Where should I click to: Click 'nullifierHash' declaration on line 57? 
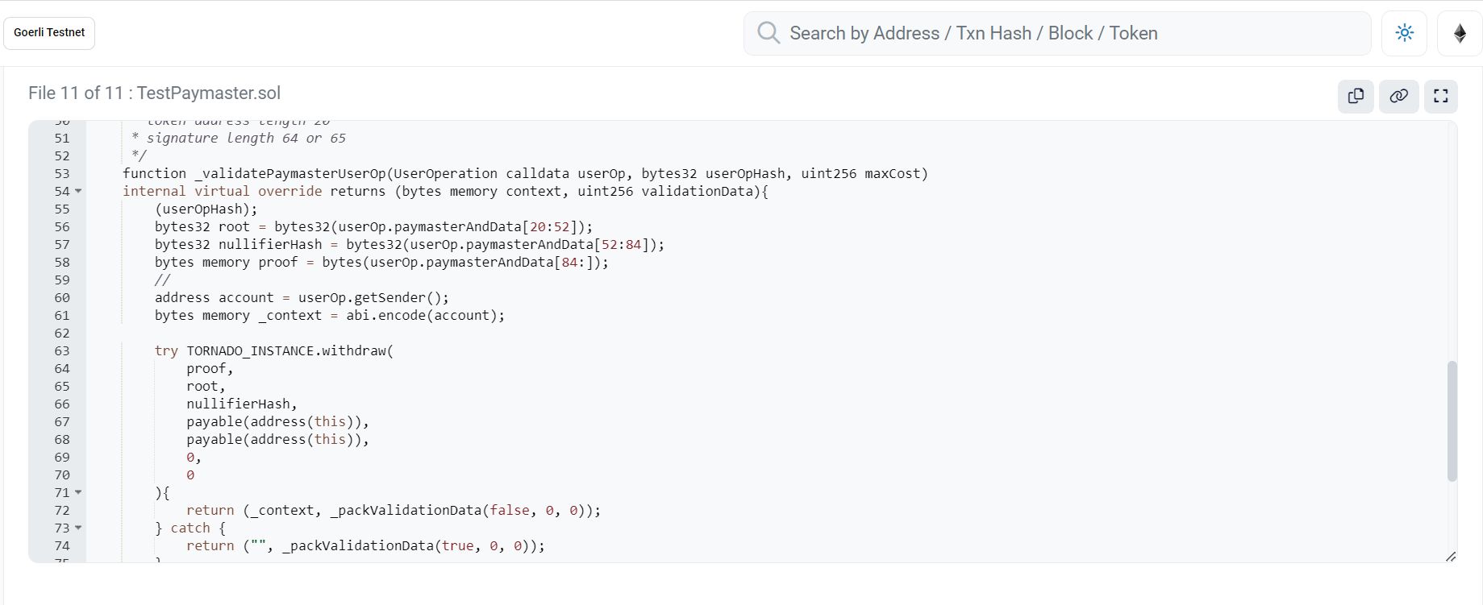270,244
